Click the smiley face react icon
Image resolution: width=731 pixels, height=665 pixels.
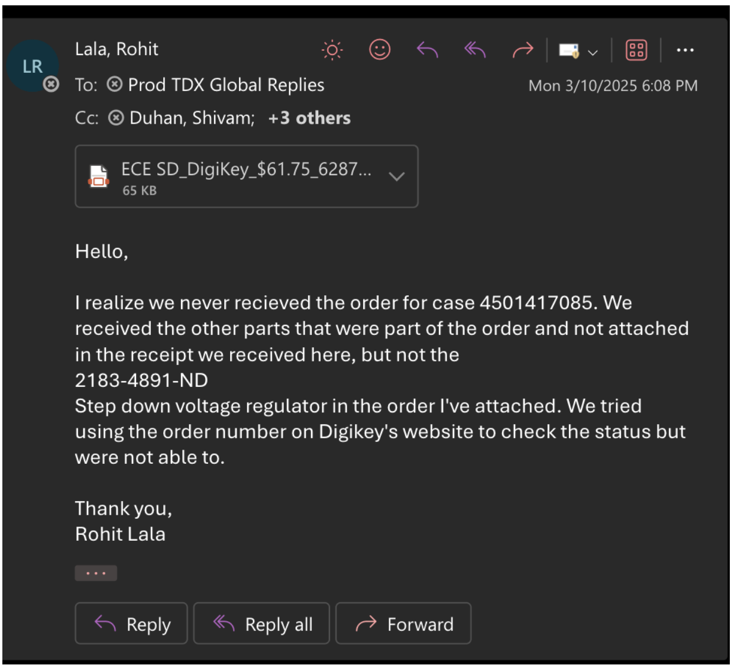coord(380,50)
